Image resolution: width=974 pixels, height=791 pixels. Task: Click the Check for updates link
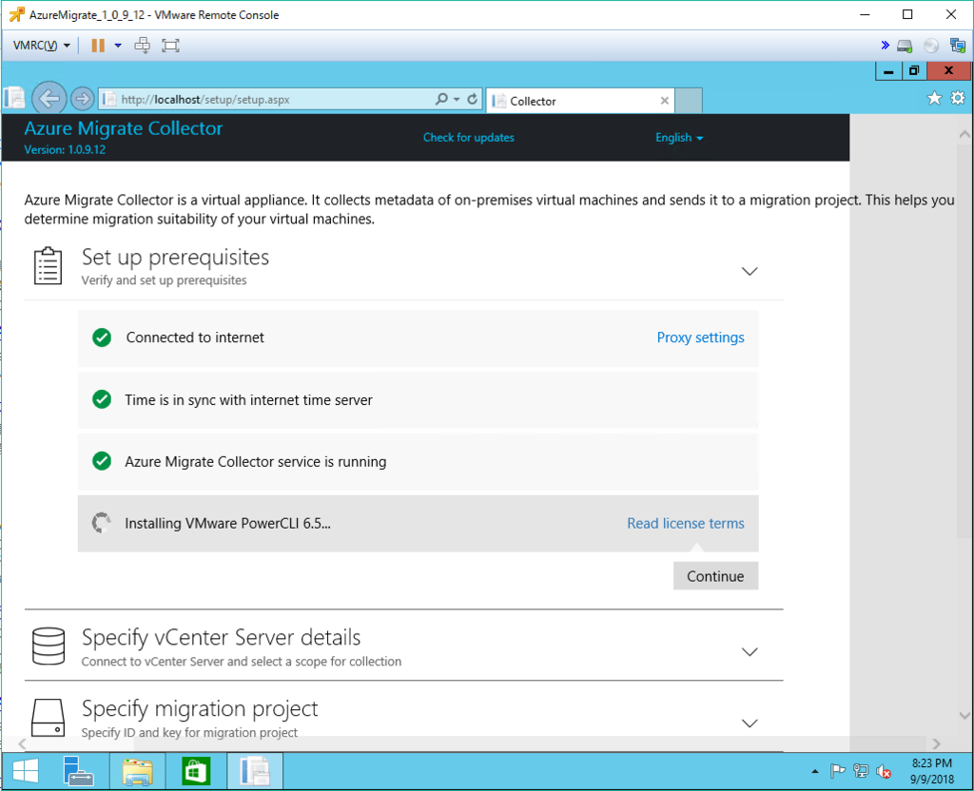click(x=469, y=137)
